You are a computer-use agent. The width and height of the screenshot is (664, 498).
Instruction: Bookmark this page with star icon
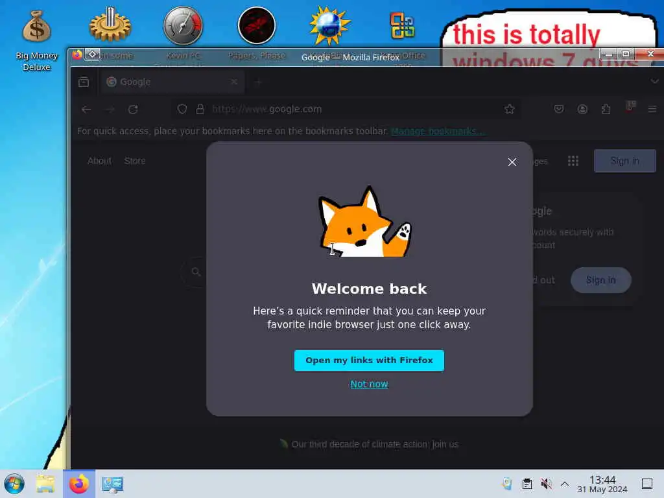pyautogui.click(x=510, y=109)
